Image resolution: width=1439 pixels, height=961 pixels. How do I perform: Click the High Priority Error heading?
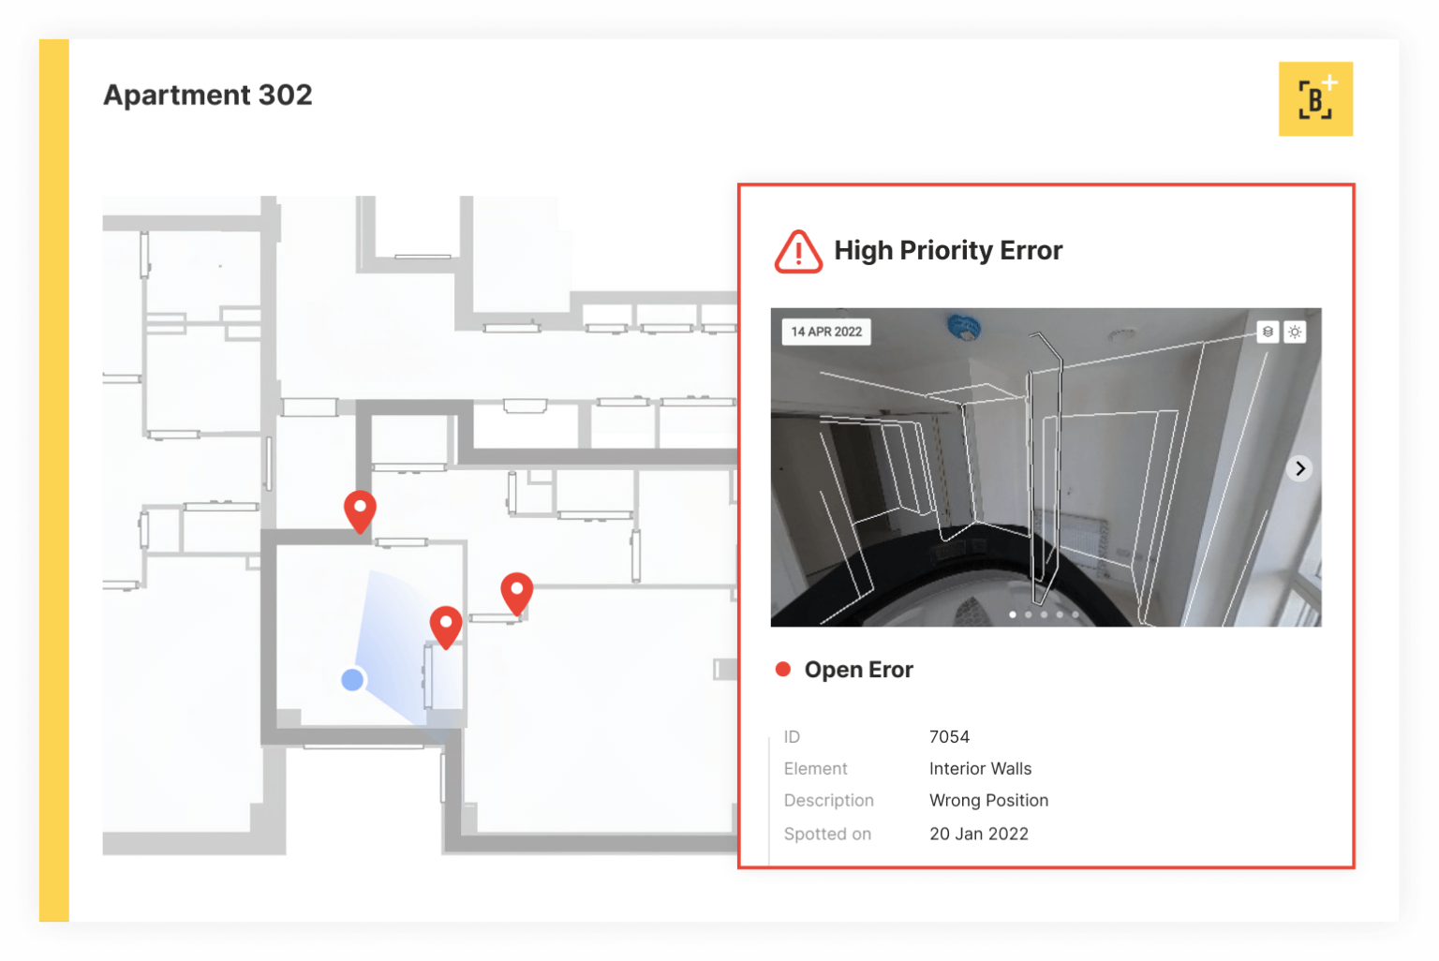click(948, 250)
